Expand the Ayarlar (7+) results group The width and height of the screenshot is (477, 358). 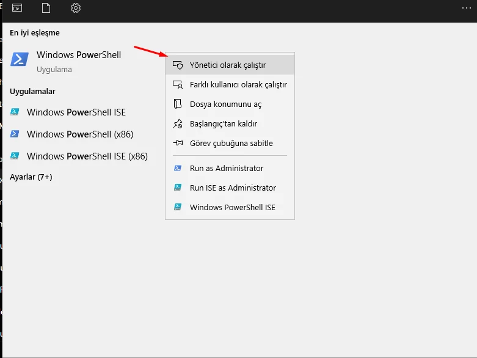[x=31, y=177]
